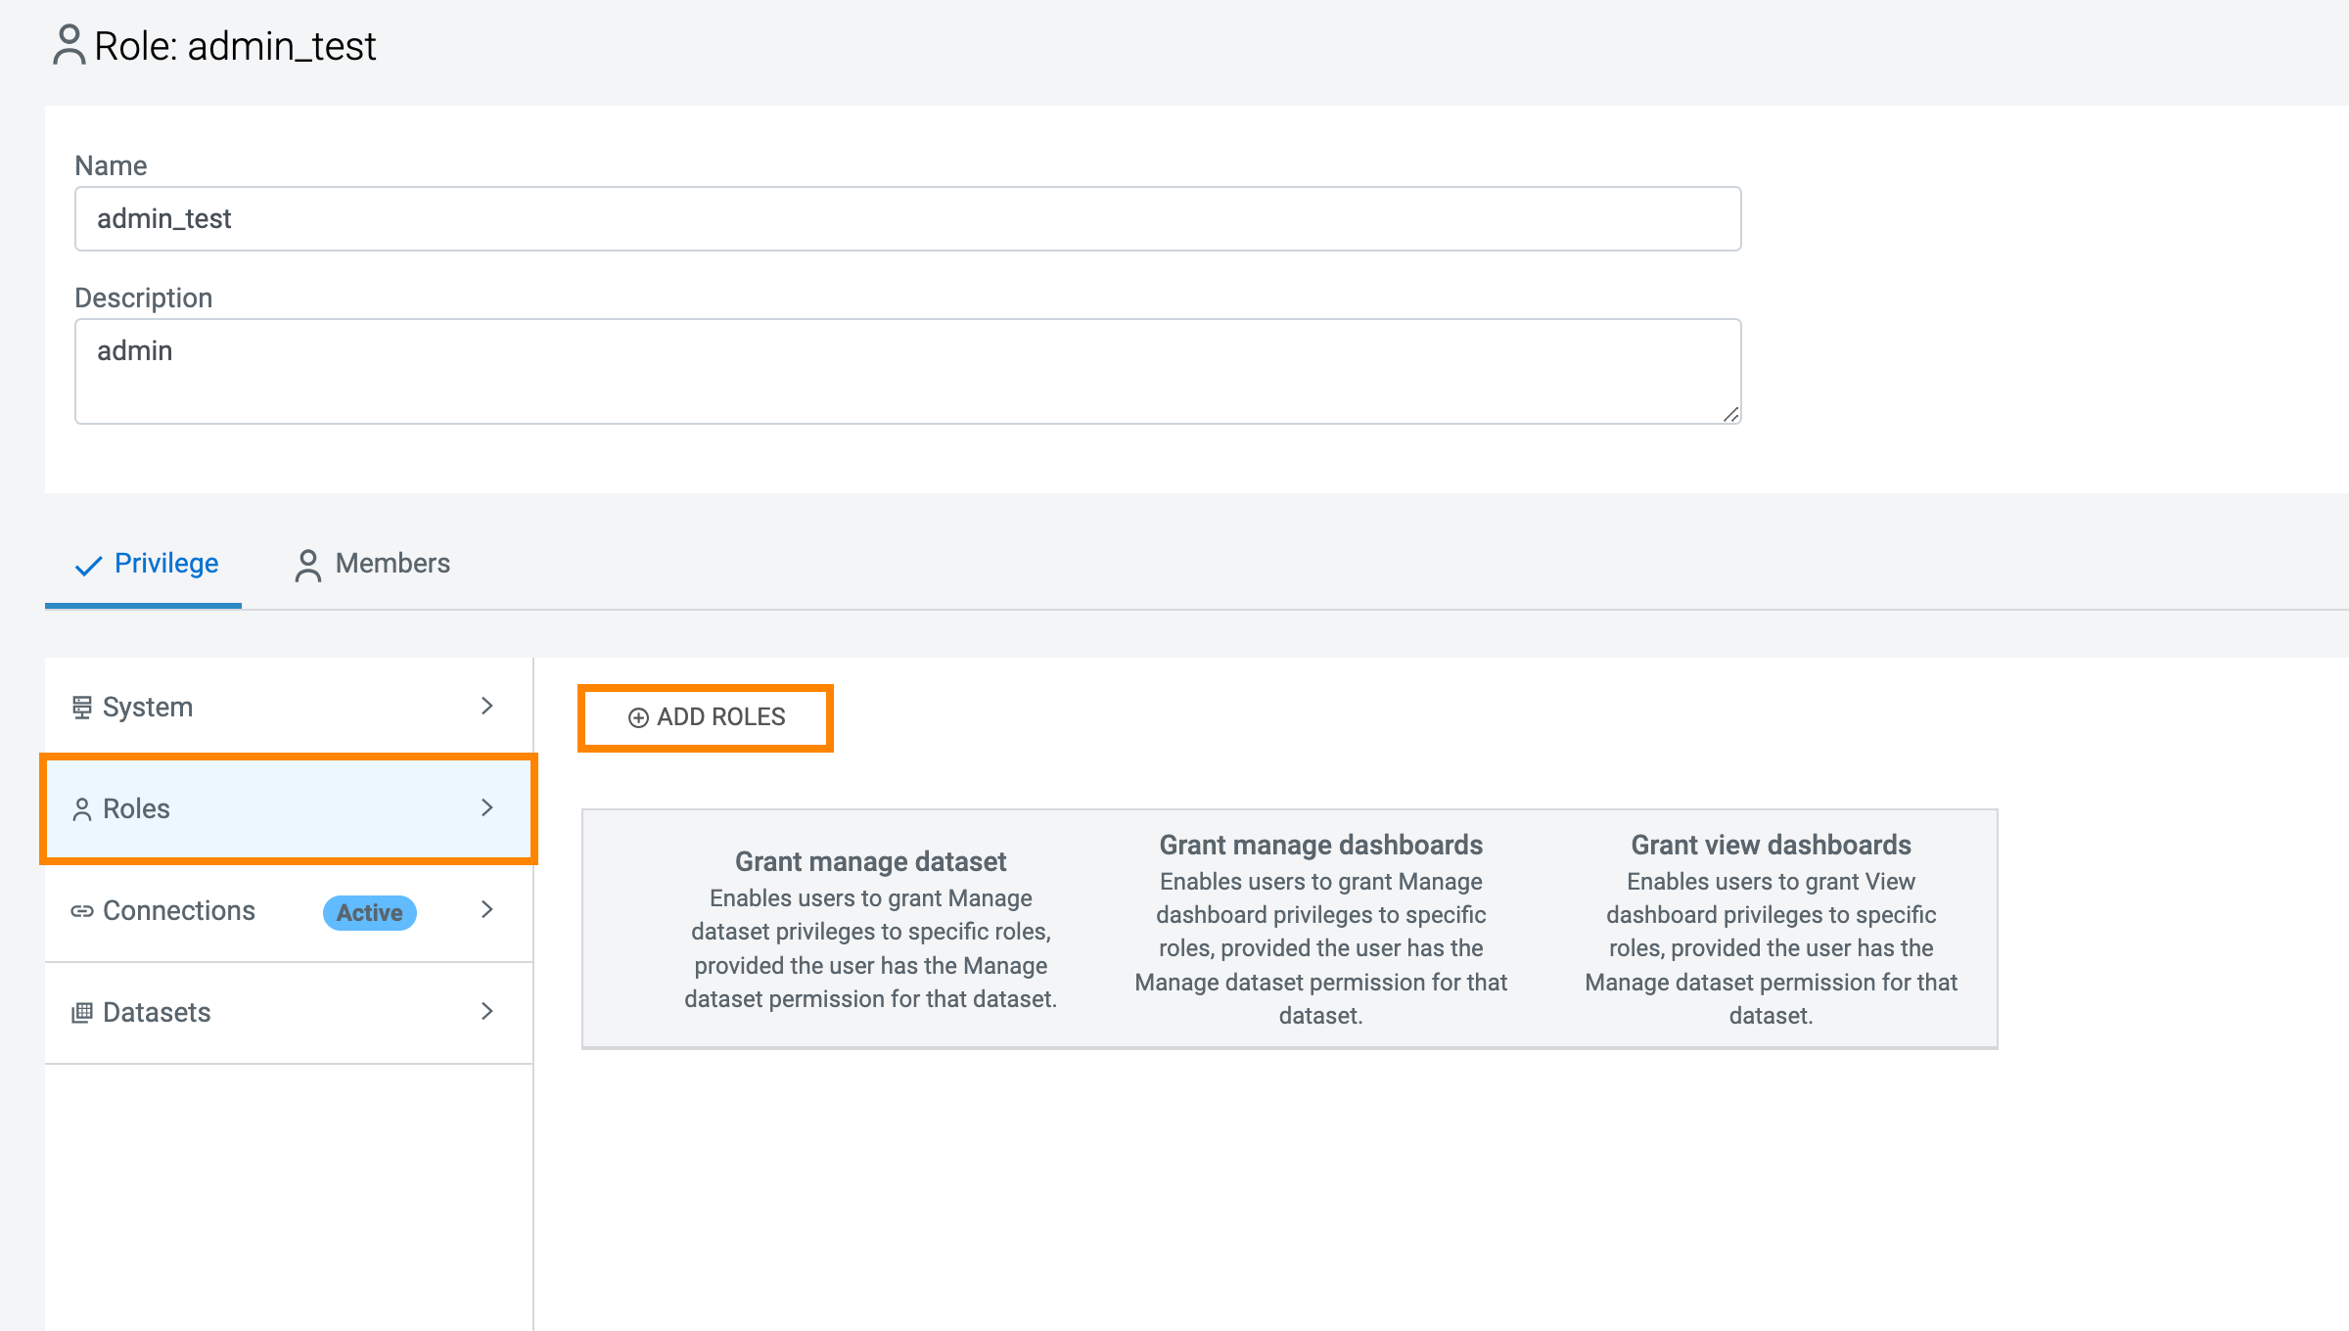Expand the Connections section chevron
Screen dimensions: 2349x1331
point(487,910)
